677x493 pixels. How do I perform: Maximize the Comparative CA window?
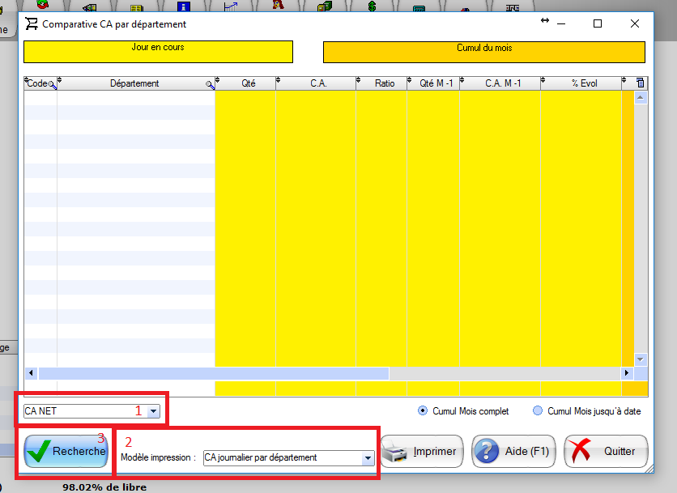(x=598, y=23)
